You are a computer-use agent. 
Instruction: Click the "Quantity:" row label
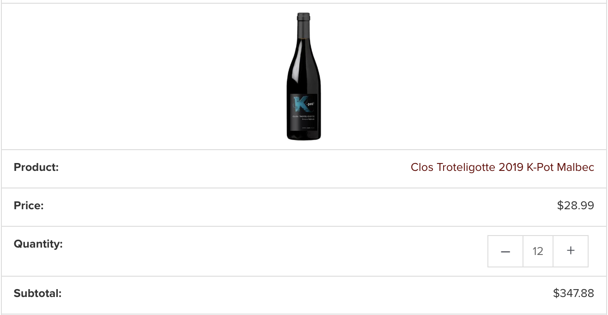coord(38,244)
